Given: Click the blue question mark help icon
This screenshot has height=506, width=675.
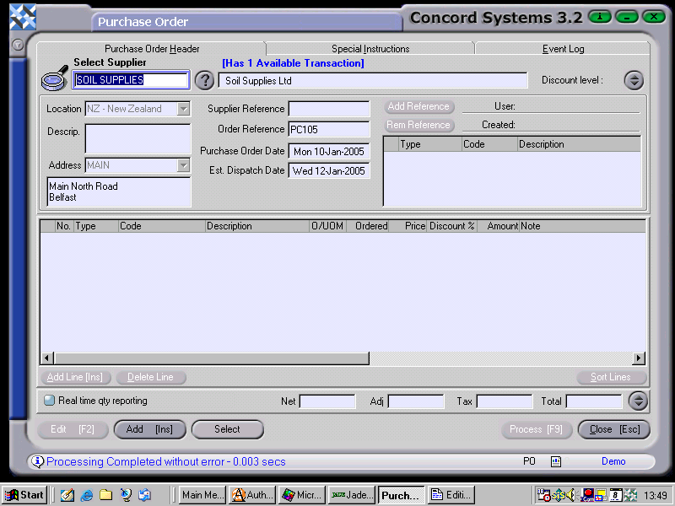Looking at the screenshot, I should click(204, 81).
